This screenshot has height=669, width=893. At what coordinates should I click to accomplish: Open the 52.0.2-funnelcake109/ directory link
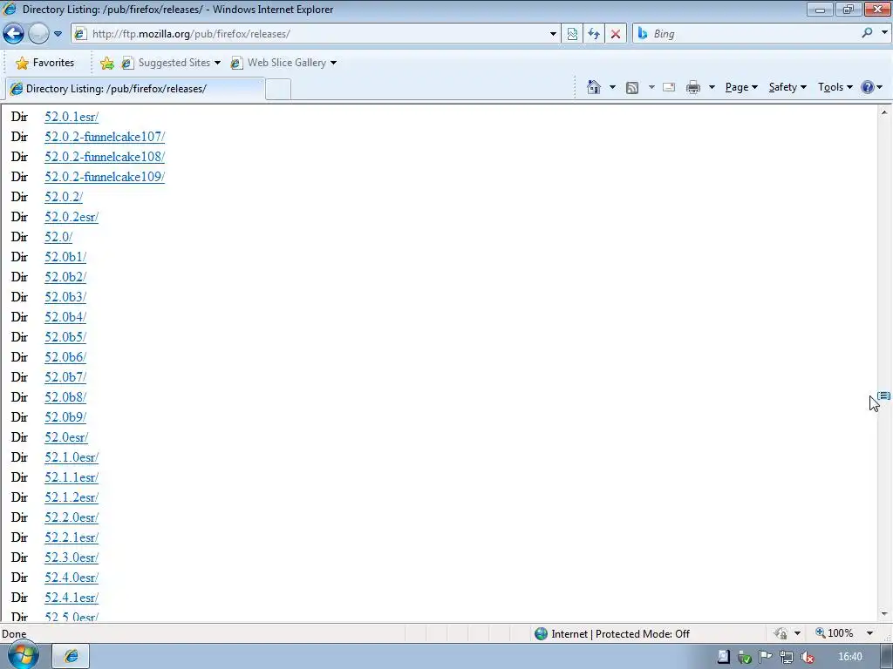pyautogui.click(x=105, y=177)
